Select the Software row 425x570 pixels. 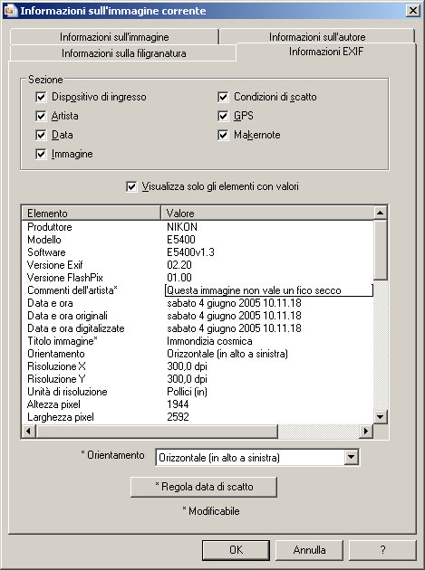pyautogui.click(x=198, y=252)
